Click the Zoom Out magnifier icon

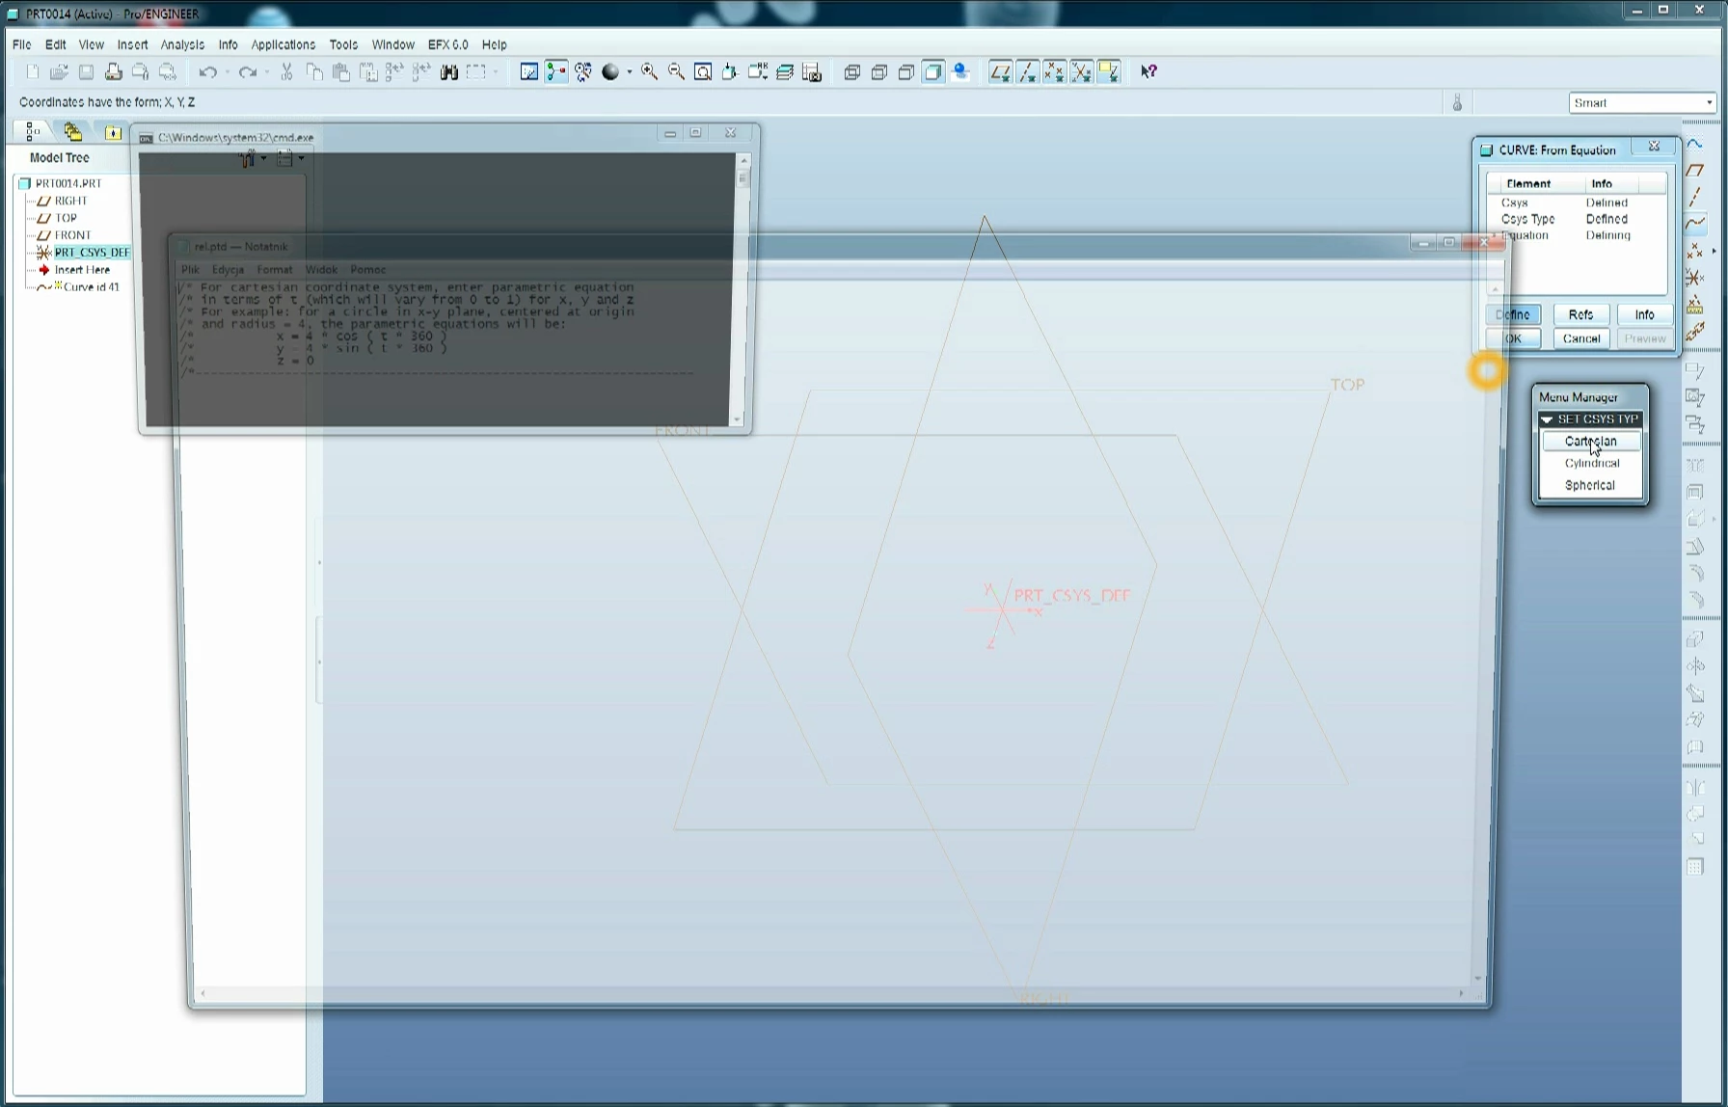[676, 72]
